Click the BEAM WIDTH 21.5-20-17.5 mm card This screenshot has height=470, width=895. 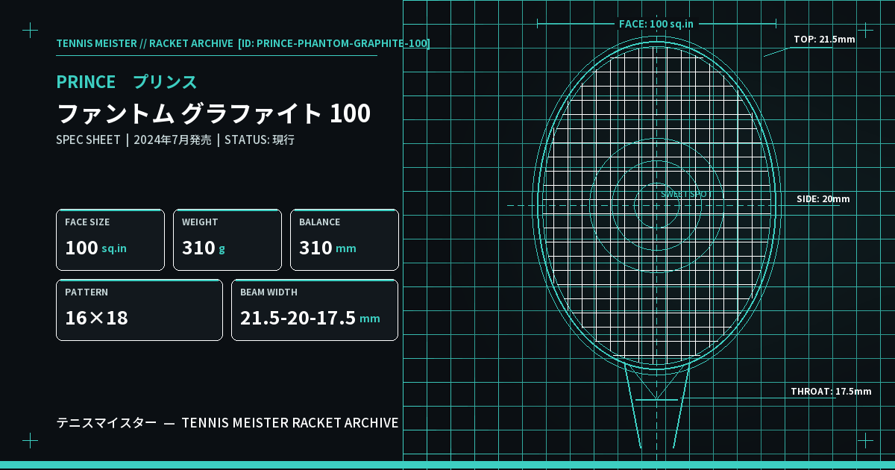point(315,310)
